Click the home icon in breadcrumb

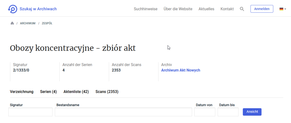[x=12, y=23]
